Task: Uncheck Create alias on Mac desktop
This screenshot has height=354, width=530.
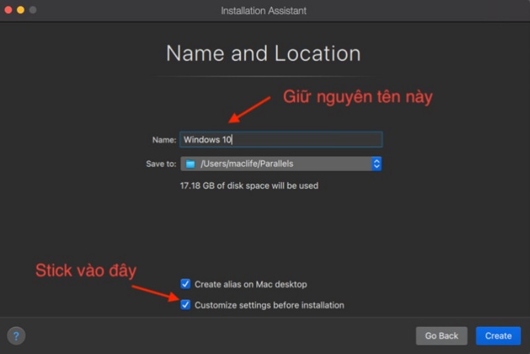Action: (x=185, y=284)
